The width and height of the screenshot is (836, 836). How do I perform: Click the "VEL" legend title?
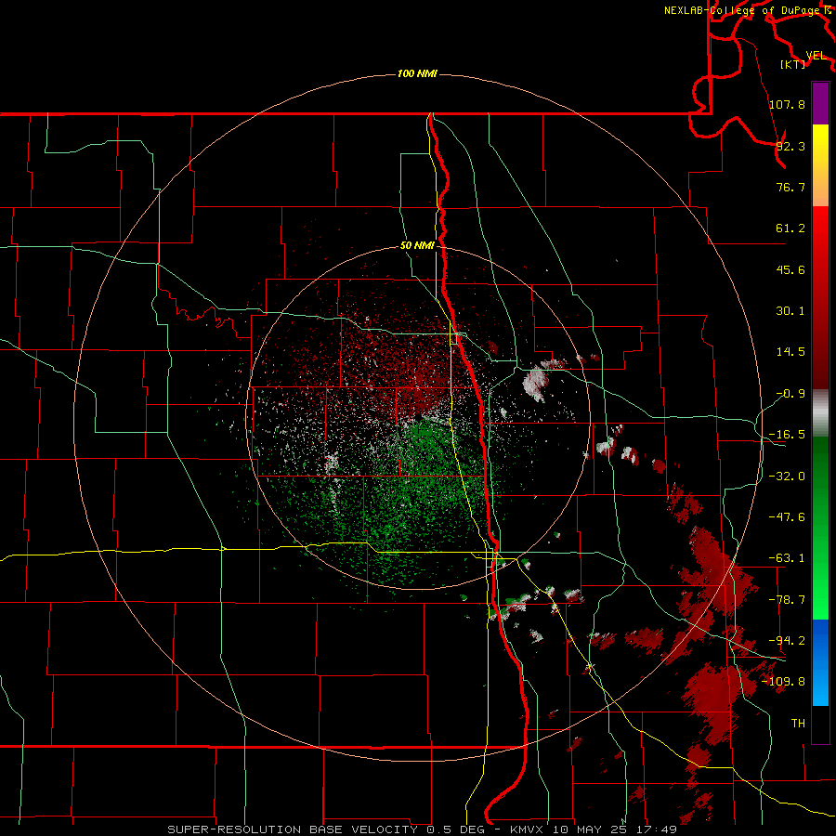pyautogui.click(x=816, y=56)
